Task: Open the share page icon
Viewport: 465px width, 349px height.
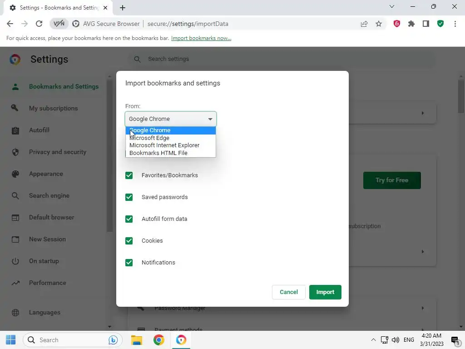Action: pos(364,24)
